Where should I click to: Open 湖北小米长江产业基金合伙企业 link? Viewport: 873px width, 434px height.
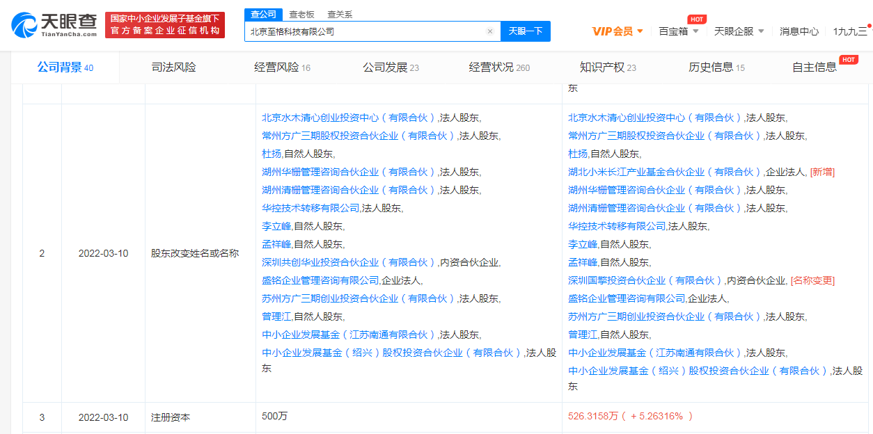pyautogui.click(x=665, y=172)
